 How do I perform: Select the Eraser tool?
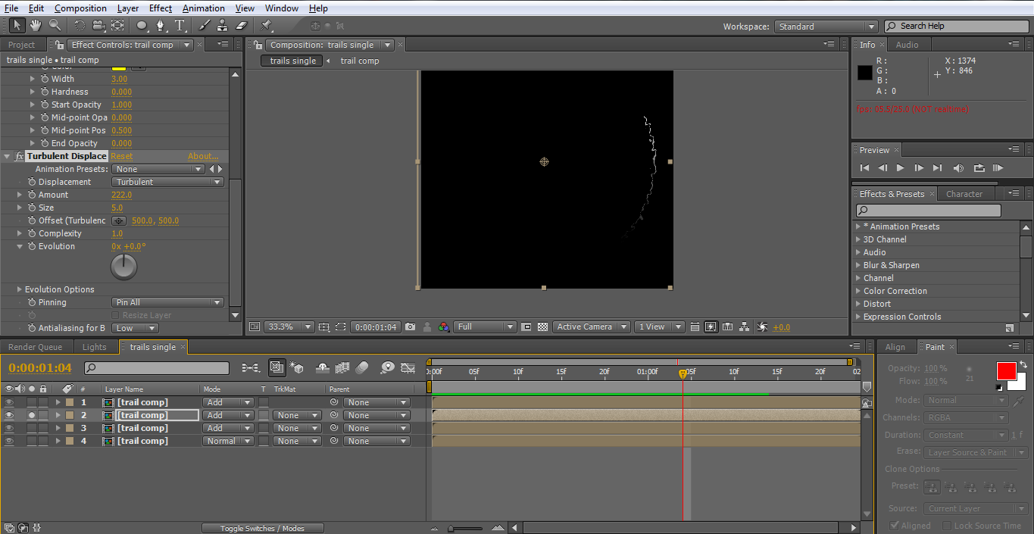[x=242, y=25]
